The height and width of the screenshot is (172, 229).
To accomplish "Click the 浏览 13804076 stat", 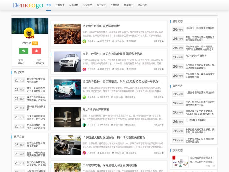I will (39, 61).
